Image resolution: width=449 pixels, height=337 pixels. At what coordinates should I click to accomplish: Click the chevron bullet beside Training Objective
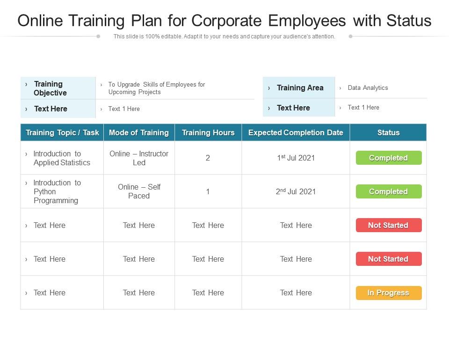[x=26, y=84]
